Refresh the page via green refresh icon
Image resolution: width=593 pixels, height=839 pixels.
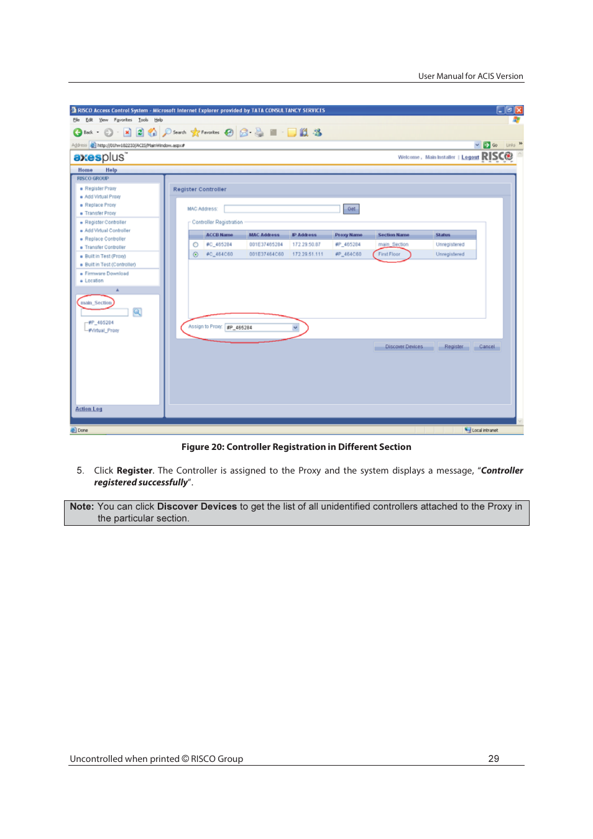pyautogui.click(x=140, y=132)
